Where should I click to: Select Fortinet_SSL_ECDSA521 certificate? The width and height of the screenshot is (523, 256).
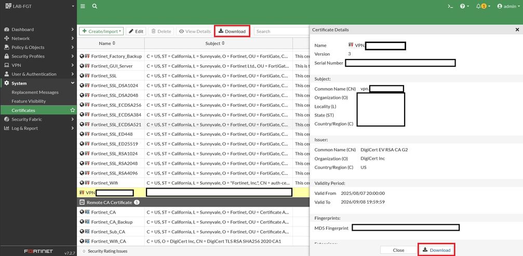coord(193,124)
